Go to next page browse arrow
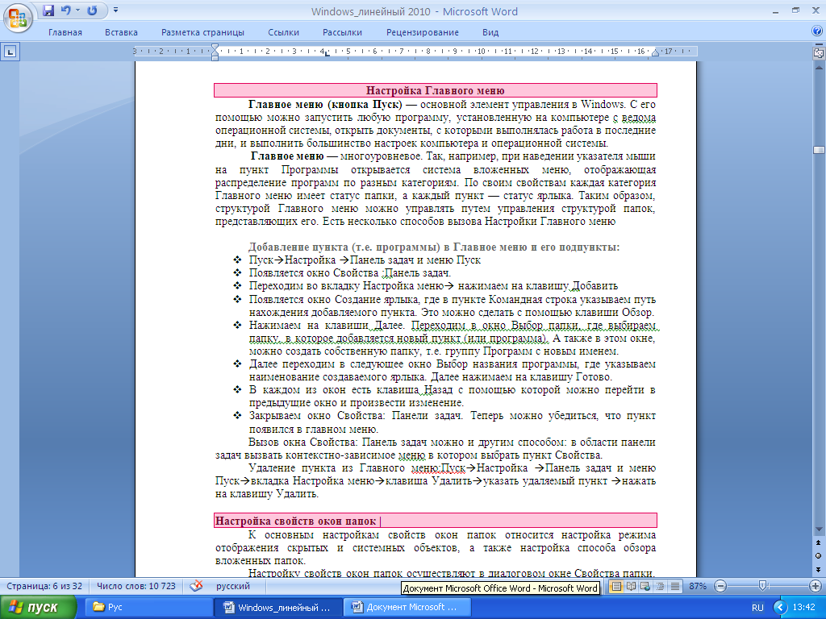Image resolution: width=826 pixels, height=619 pixels. pyautogui.click(x=819, y=569)
